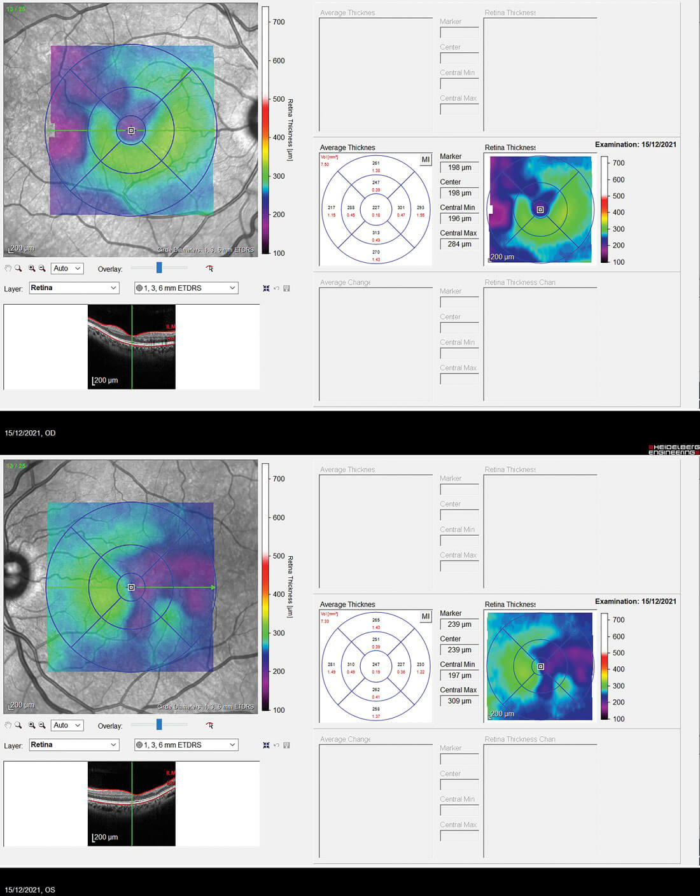Screen dimensions: 700x896
Task: Zoom in on the OD fundus image
Action: 32,269
